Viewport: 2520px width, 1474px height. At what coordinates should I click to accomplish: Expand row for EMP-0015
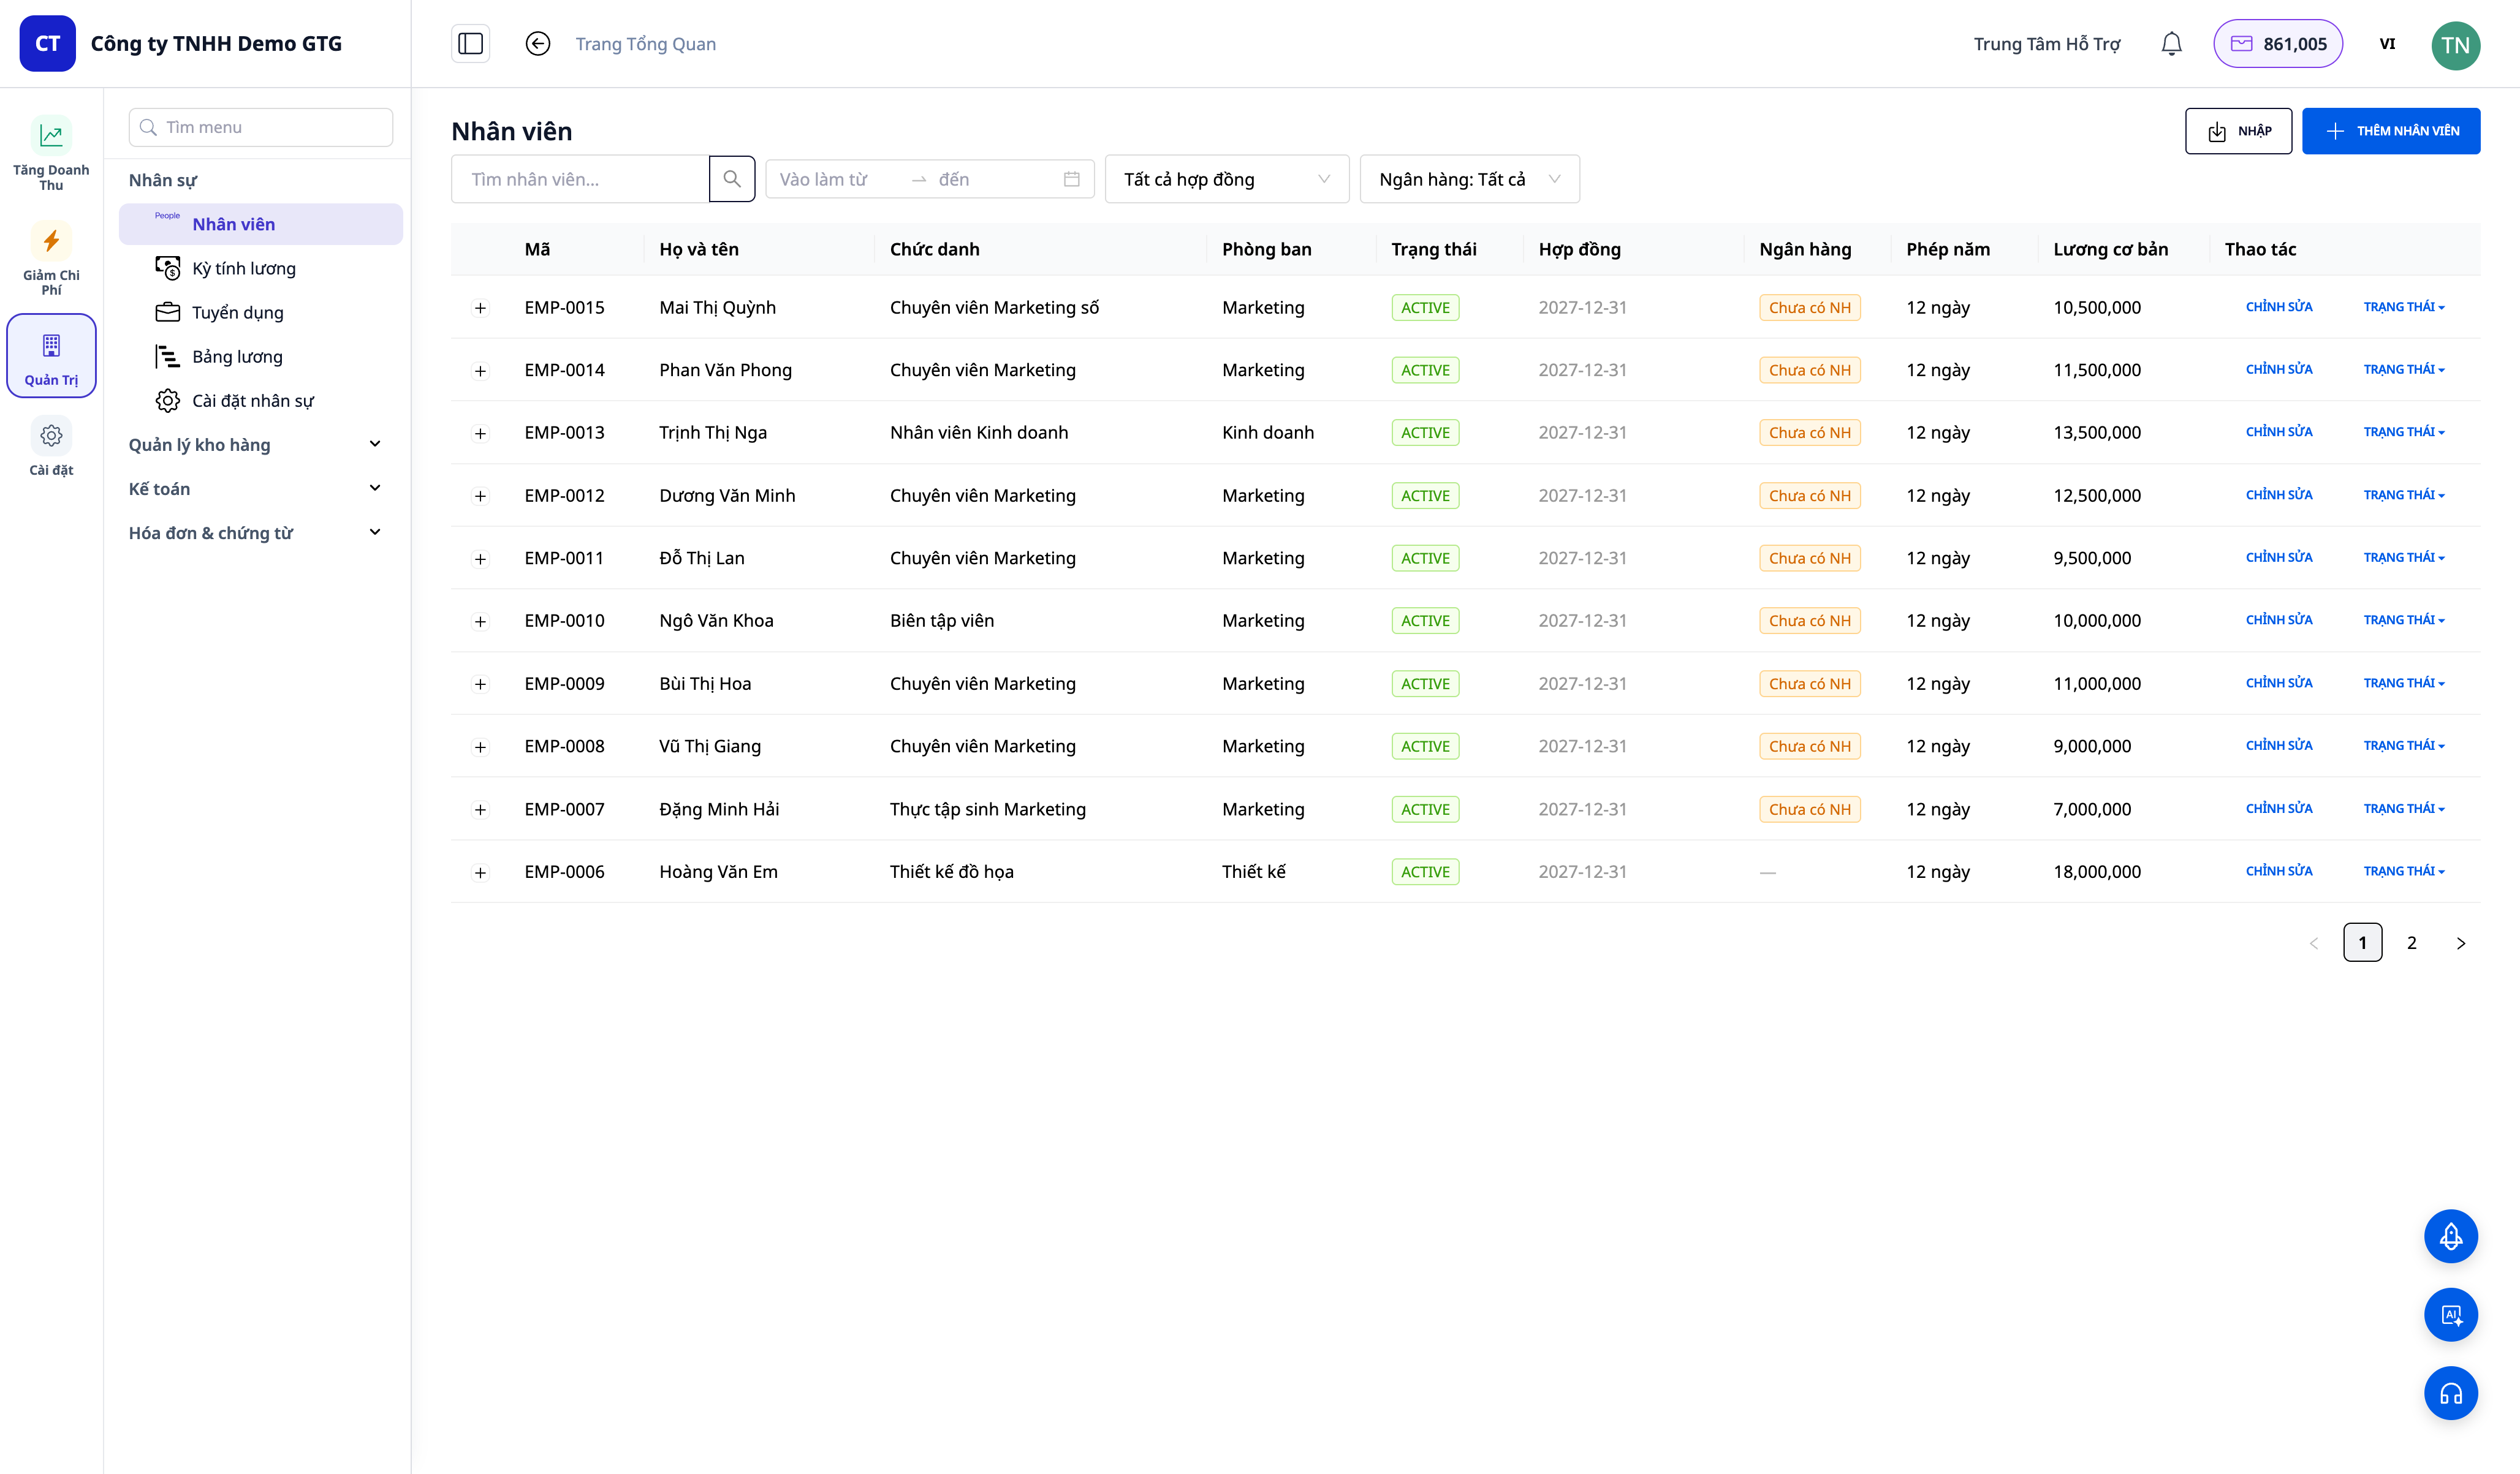pos(480,308)
